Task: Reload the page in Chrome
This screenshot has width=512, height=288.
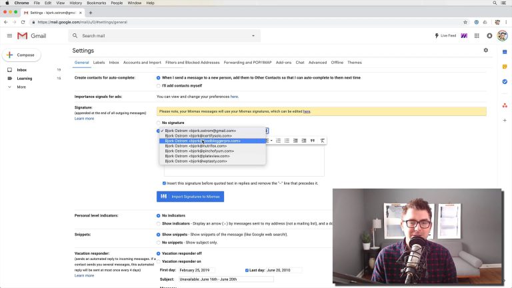Action: tap(23, 22)
